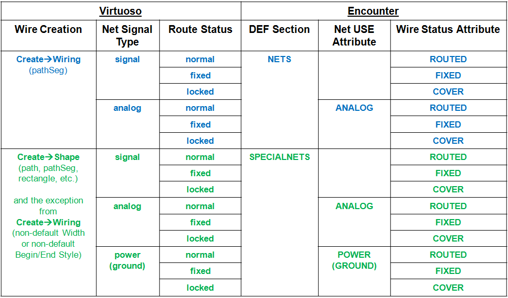Click the Virtuoso header cell
This screenshot has height=298, width=508.
(121, 11)
